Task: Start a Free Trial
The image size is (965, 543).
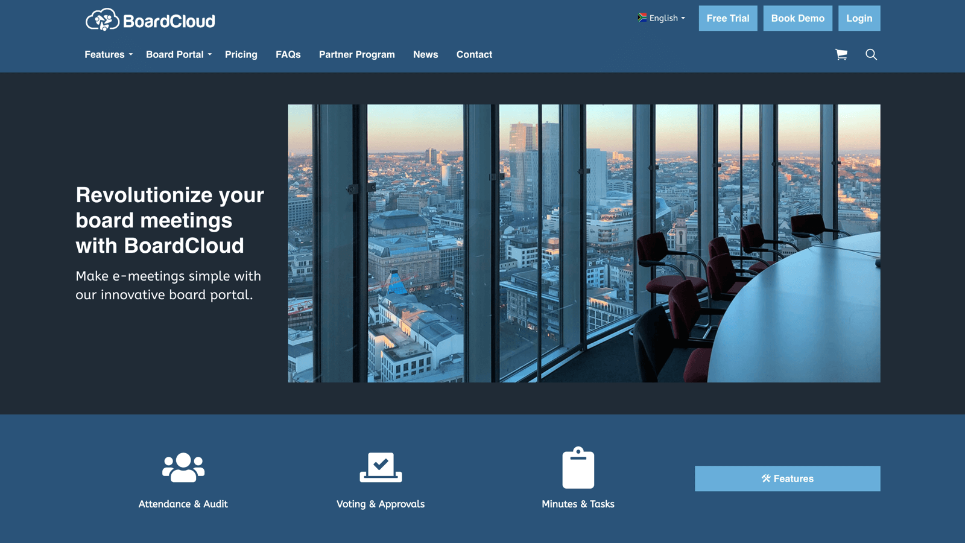Action: [727, 18]
